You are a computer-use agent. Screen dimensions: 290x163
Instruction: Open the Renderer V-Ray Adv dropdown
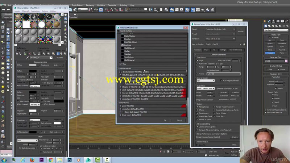click(220, 39)
